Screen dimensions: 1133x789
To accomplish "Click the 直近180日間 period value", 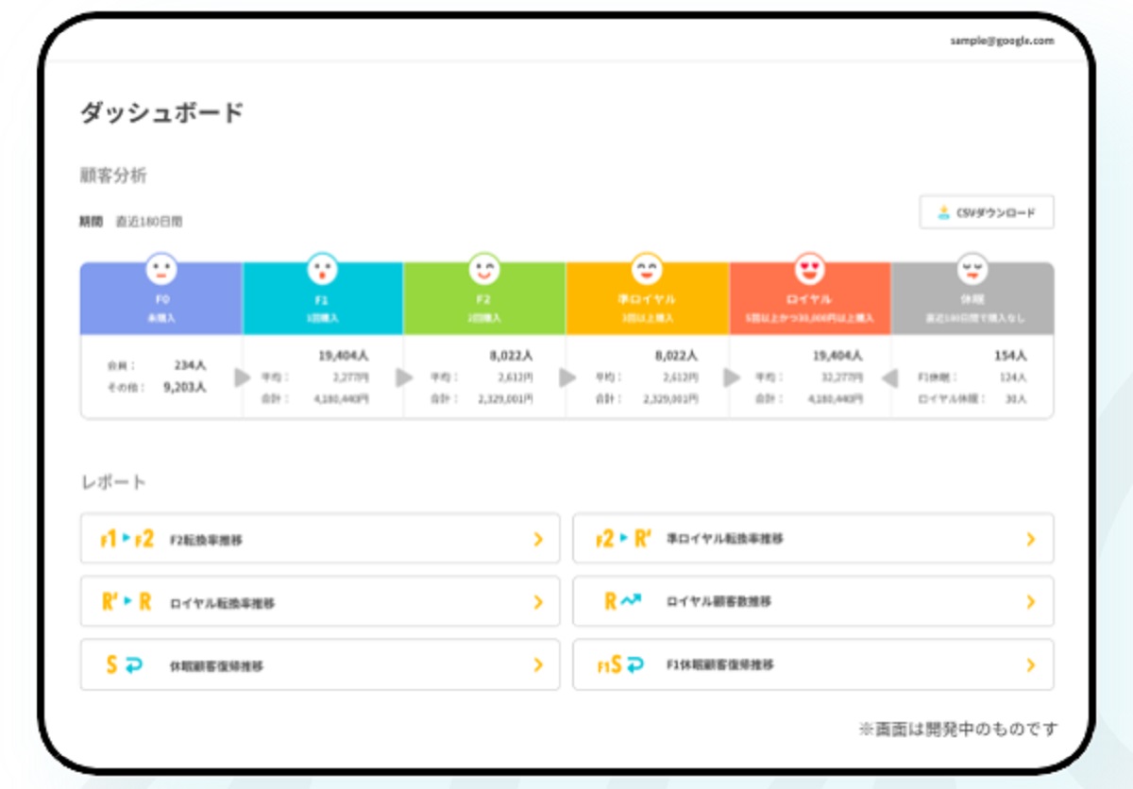I will pos(149,222).
